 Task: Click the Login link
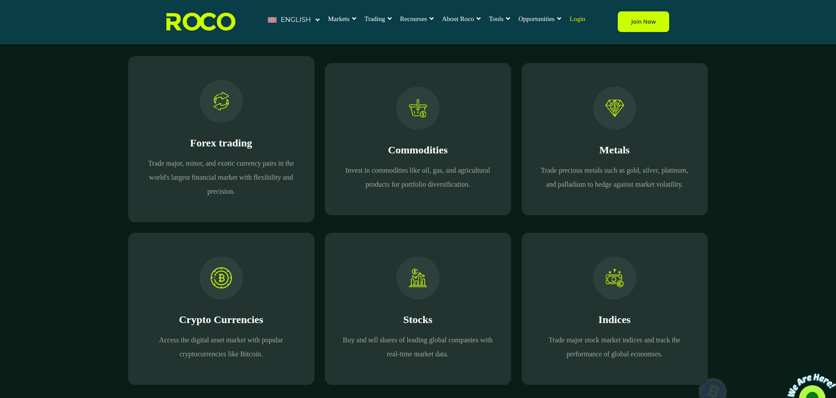point(577,19)
